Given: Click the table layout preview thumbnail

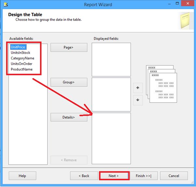Looking at the screenshot, I should point(161,84).
